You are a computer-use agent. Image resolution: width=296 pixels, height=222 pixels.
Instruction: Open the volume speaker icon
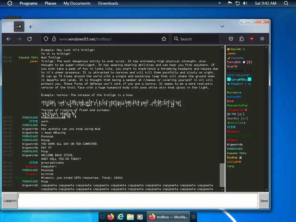245,3
